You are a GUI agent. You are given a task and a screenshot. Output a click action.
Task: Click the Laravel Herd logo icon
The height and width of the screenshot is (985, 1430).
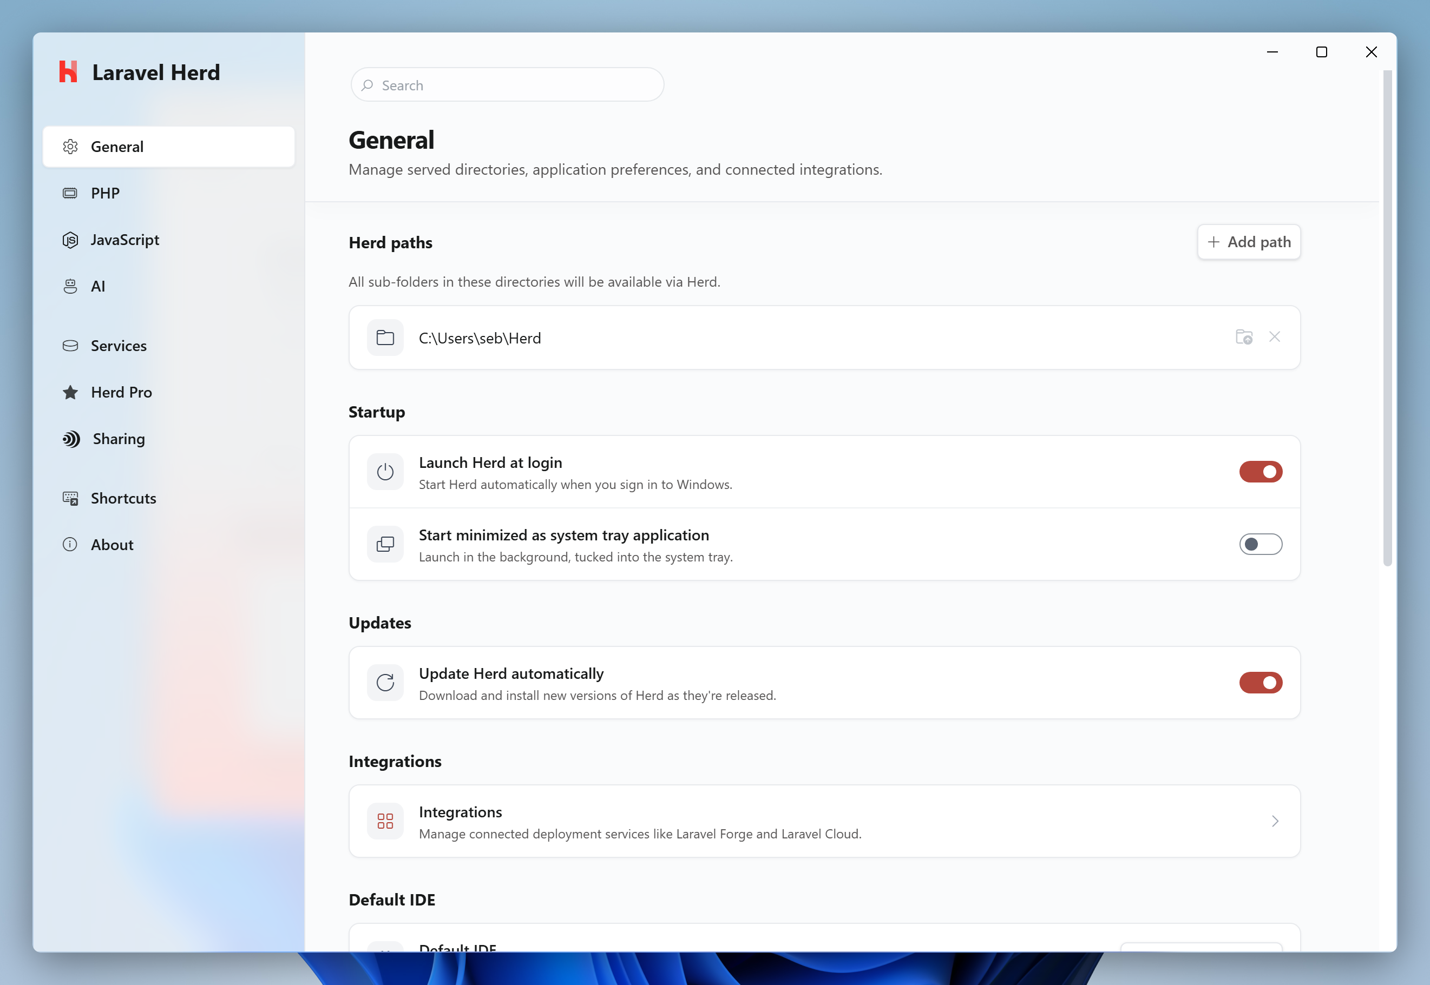pos(68,72)
